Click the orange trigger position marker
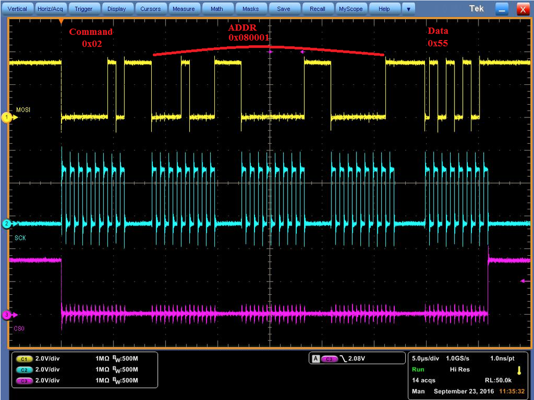 61,22
